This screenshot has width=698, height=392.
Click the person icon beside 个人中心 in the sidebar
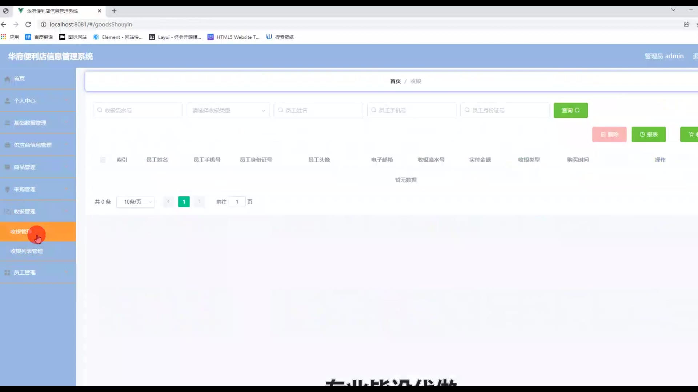(x=7, y=101)
